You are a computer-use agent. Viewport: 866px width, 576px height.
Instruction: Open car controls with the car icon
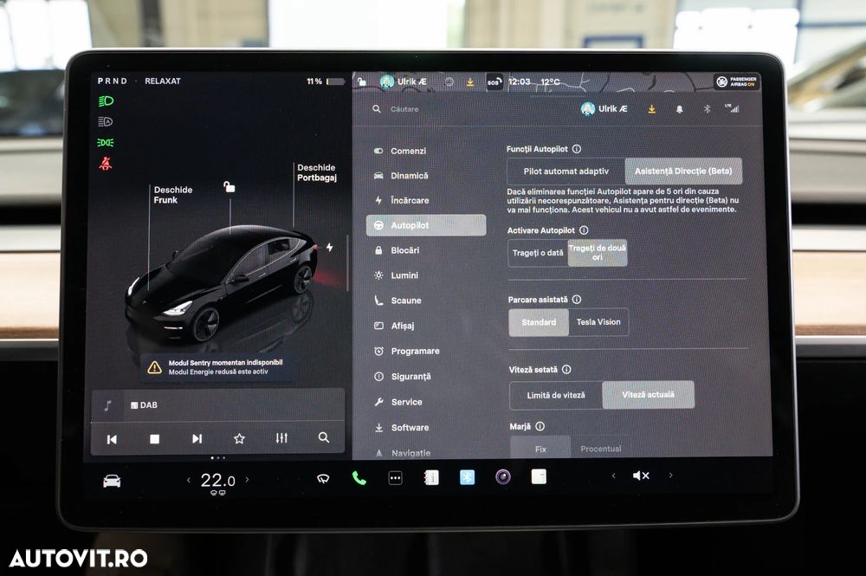(x=112, y=481)
